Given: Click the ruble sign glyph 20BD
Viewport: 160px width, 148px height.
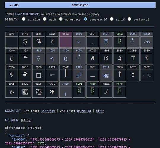Looking at the screenshot, I should click(25, 73).
